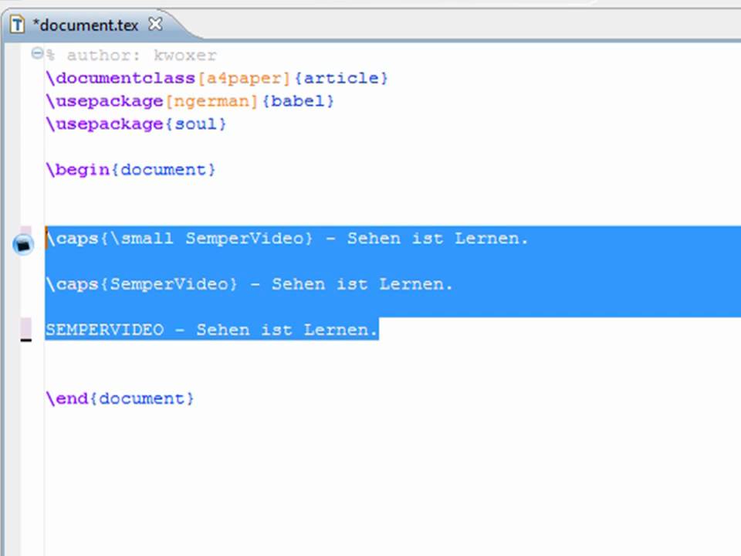Viewport: 741px width, 556px height.
Task: Click the \usepackage[ngerman] line
Action: (190, 101)
